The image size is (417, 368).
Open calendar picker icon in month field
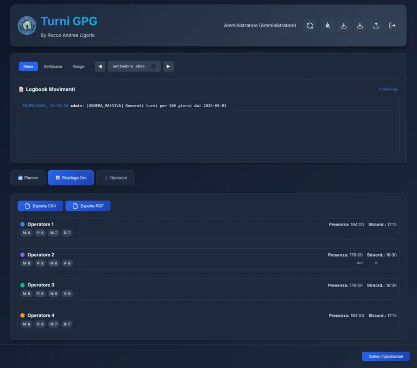(x=154, y=66)
